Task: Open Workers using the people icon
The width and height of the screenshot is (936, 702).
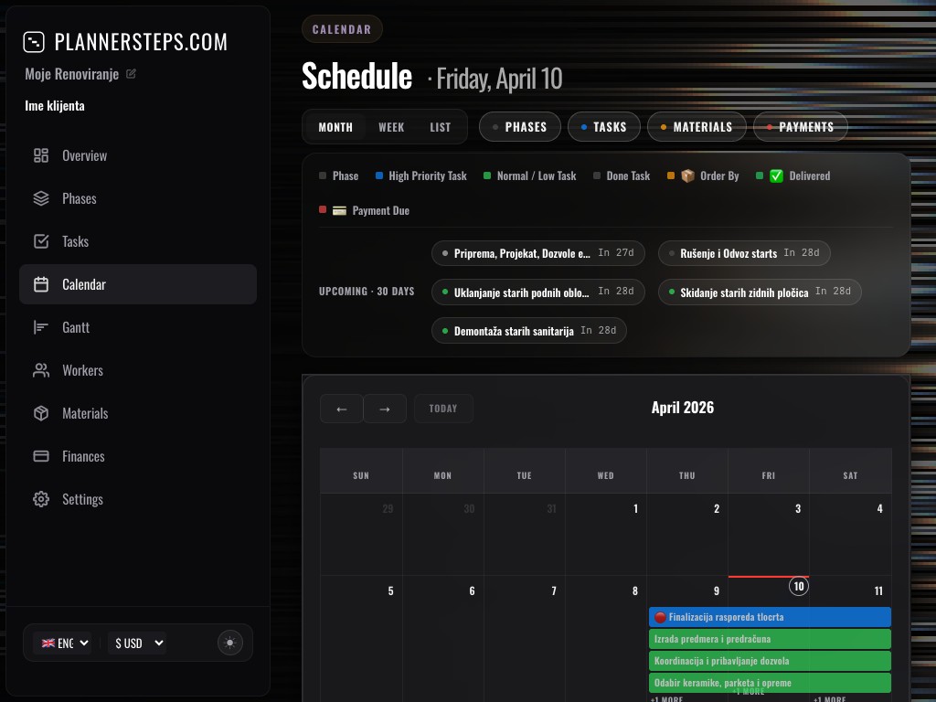Action: click(41, 370)
